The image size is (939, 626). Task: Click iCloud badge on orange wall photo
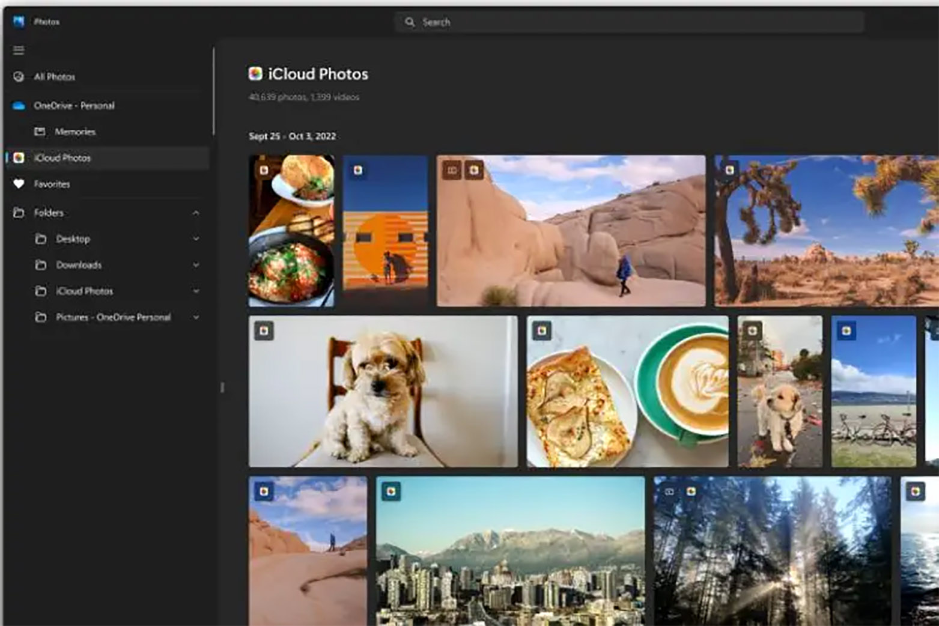click(x=358, y=171)
